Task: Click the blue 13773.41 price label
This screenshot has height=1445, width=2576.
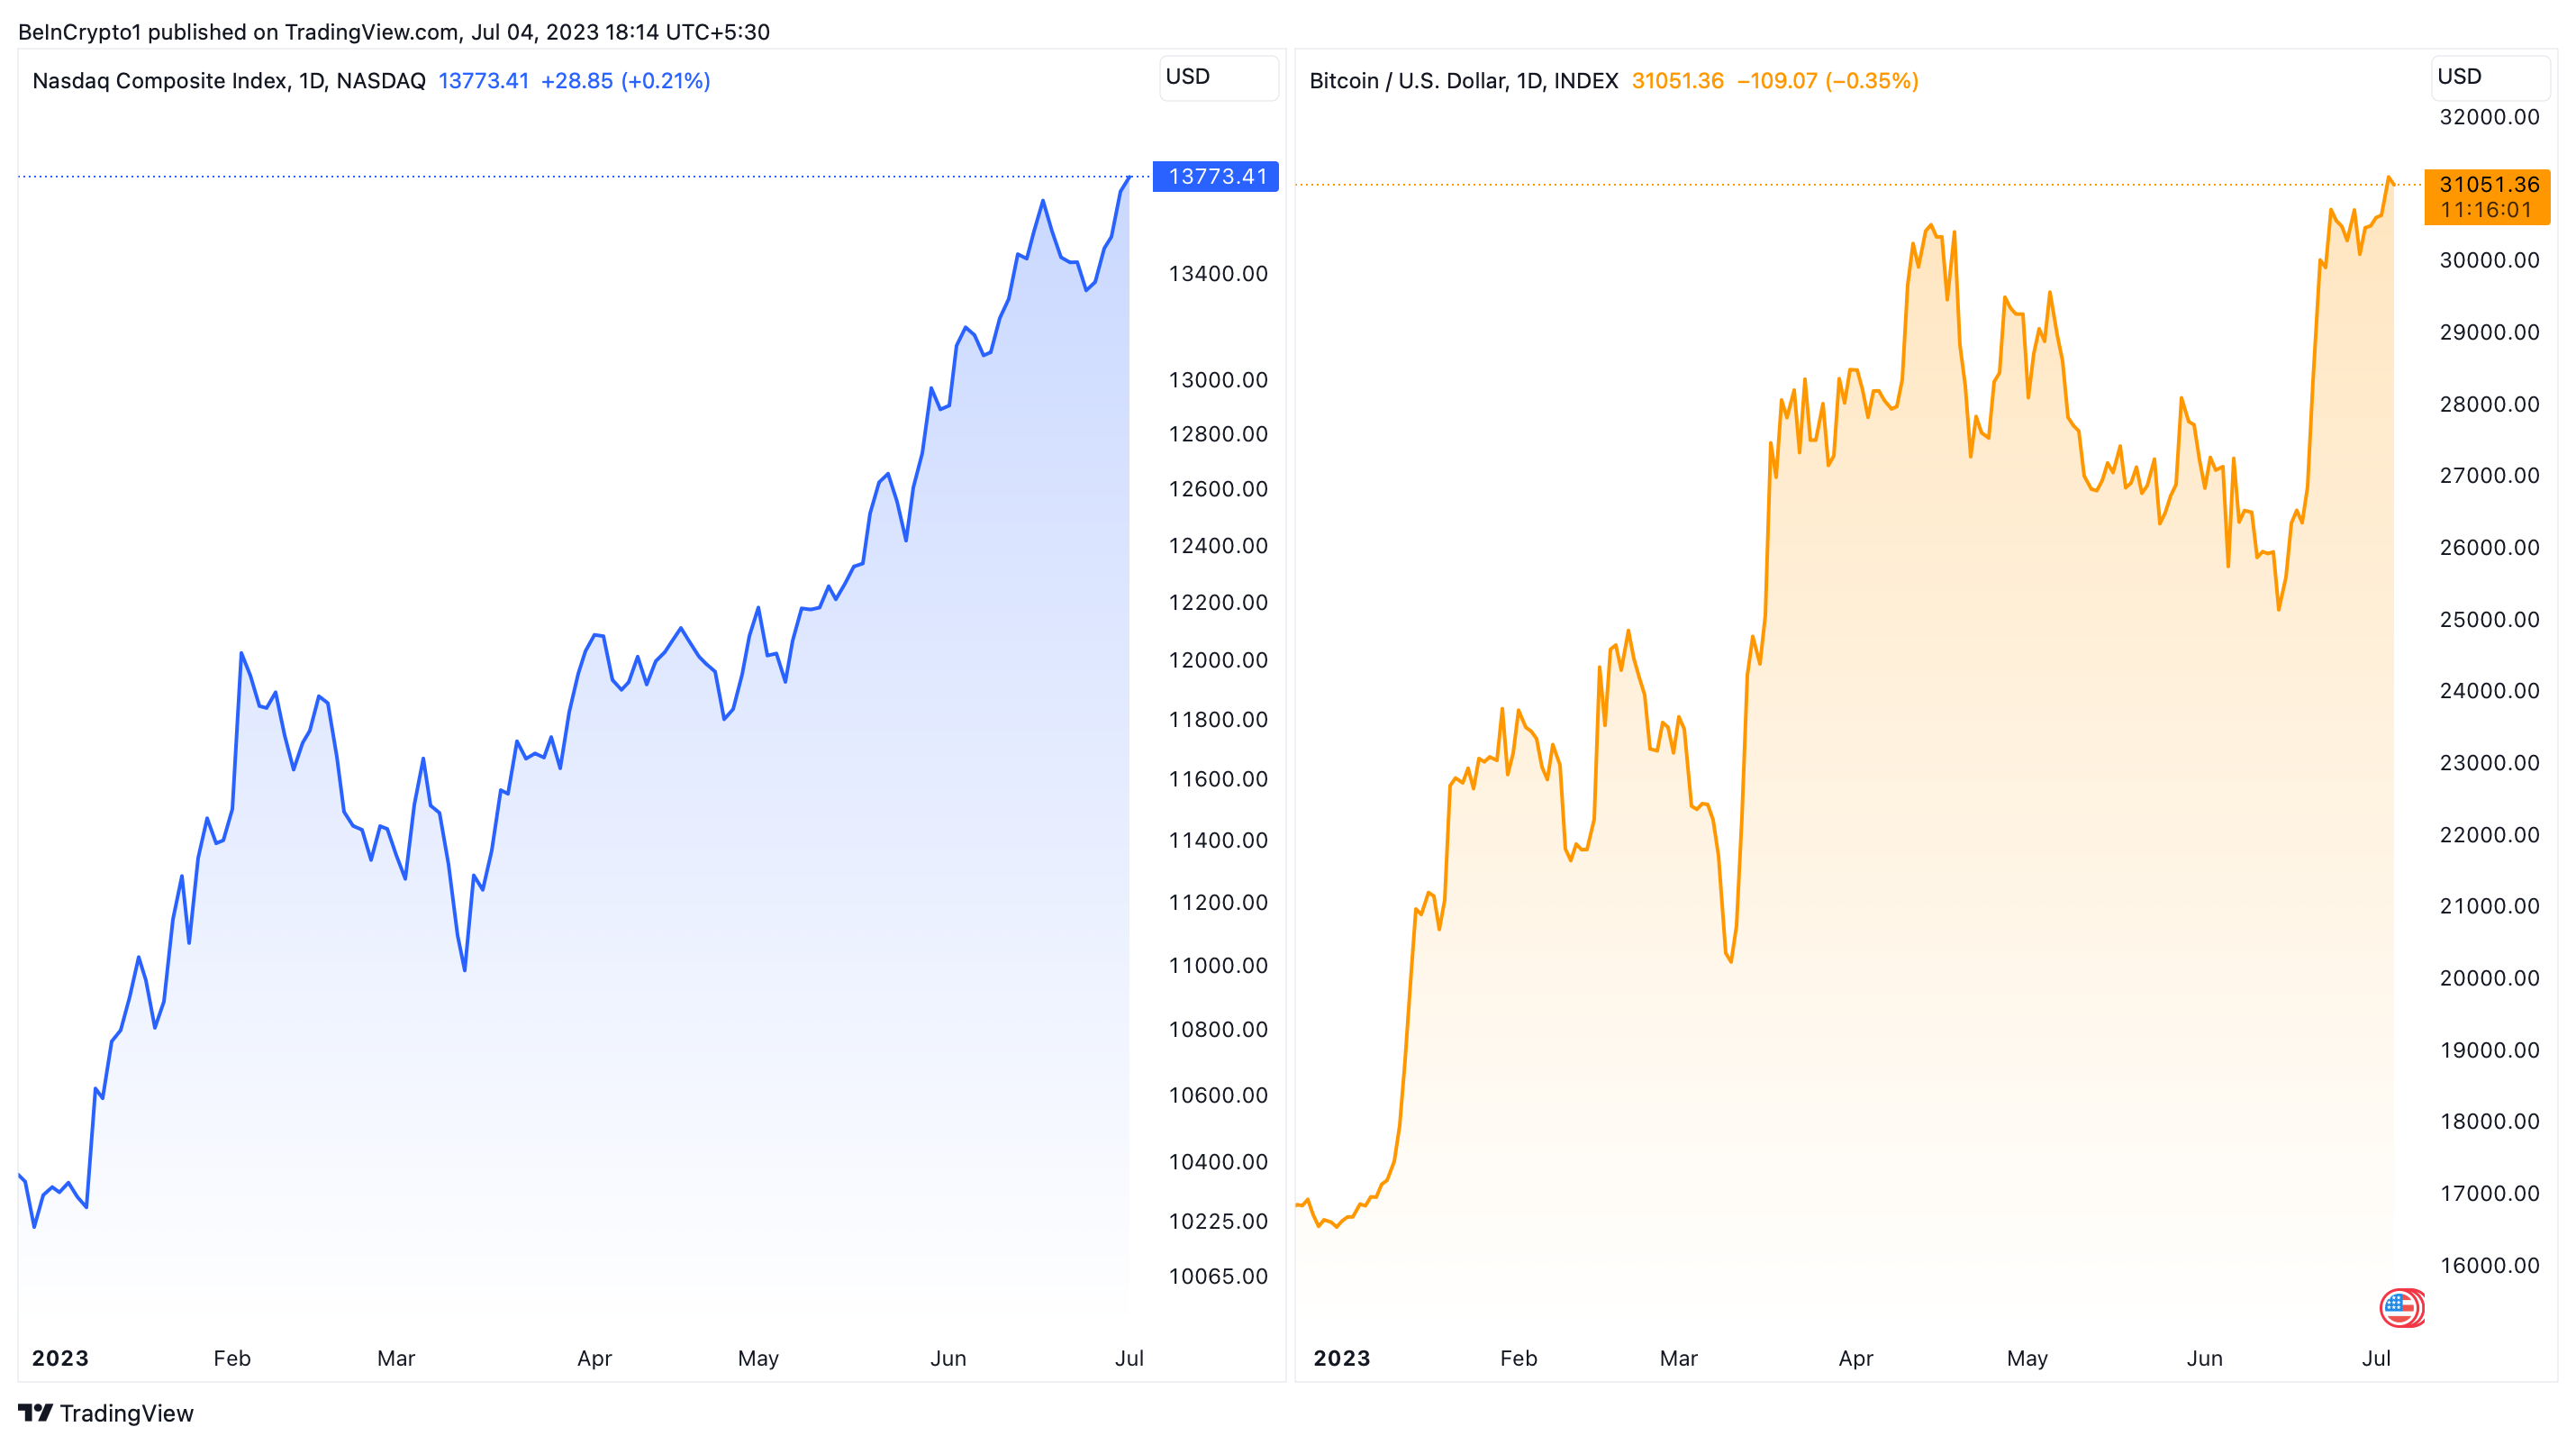Action: coord(1216,177)
